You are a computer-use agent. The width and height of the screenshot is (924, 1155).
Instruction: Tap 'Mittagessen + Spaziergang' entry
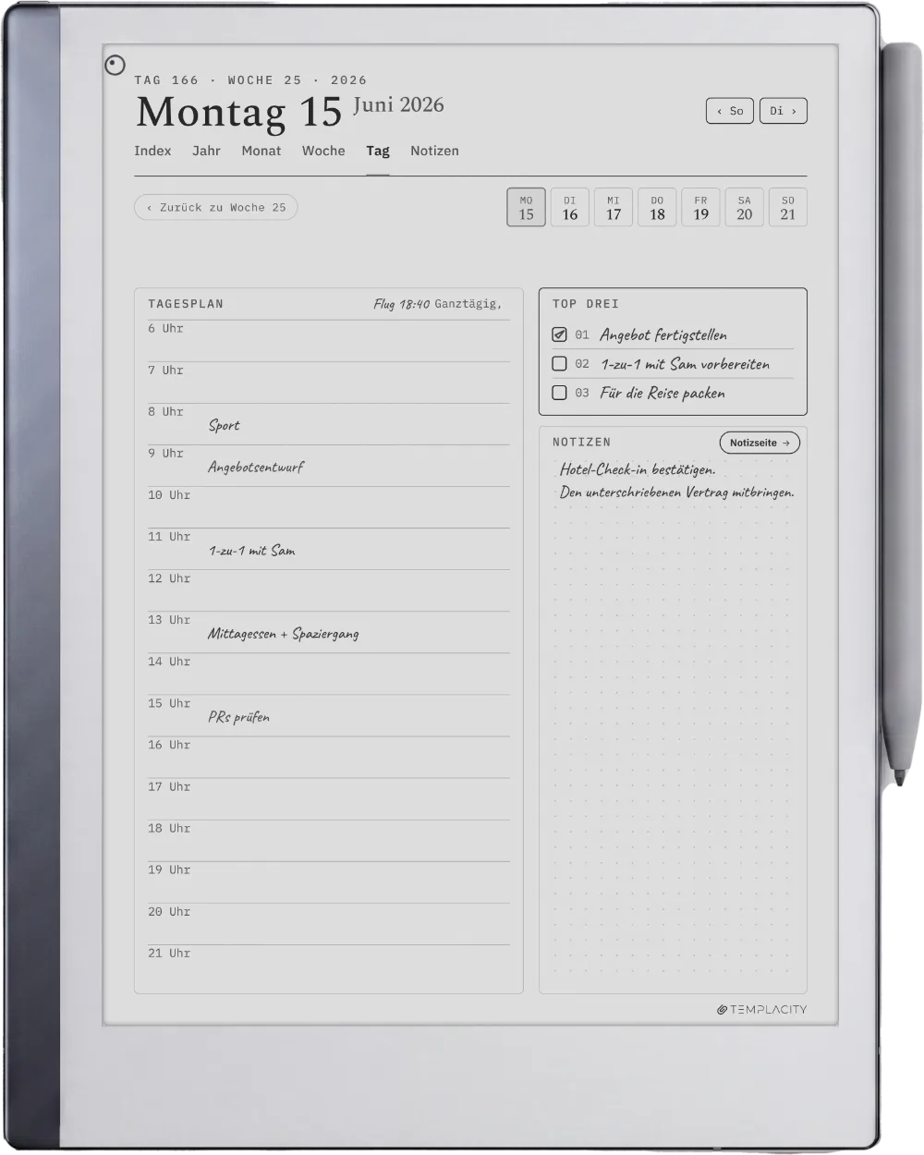pyautogui.click(x=283, y=634)
